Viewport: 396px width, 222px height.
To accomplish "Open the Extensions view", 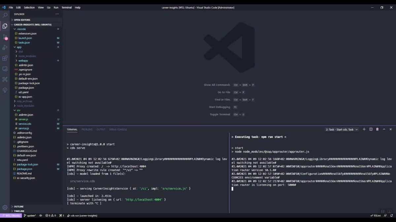I will coord(5,58).
